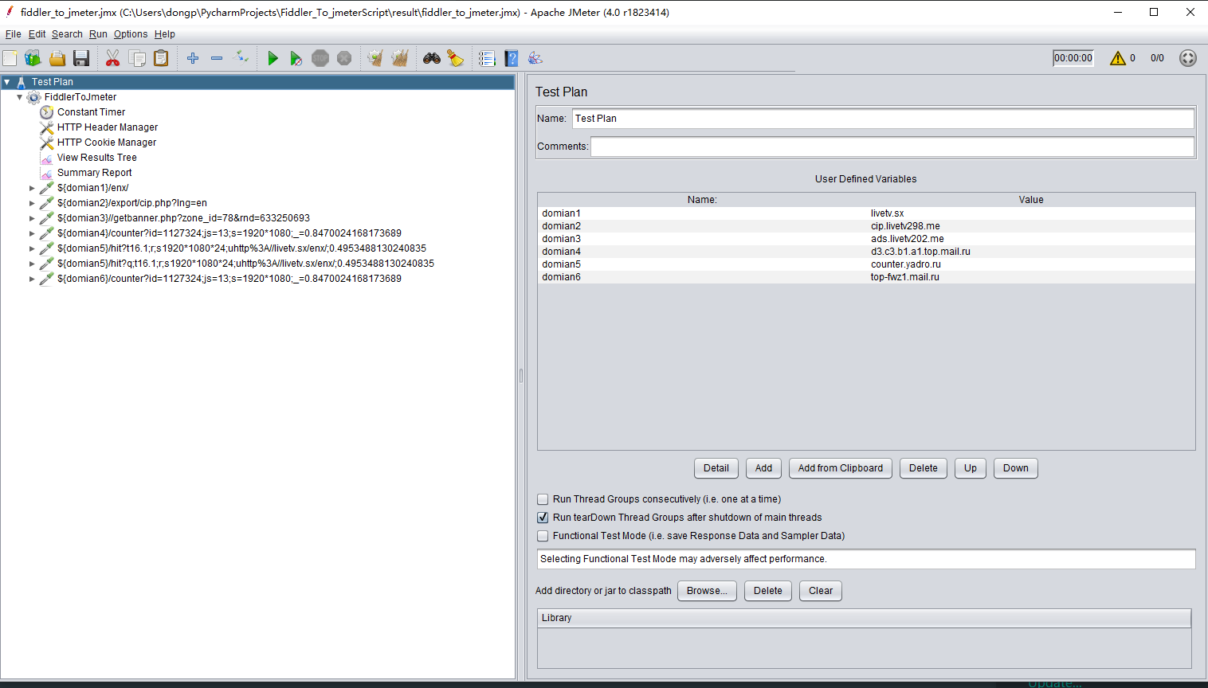This screenshot has height=688, width=1208.
Task: Open the Templates icon in the toolbar
Action: [33, 58]
